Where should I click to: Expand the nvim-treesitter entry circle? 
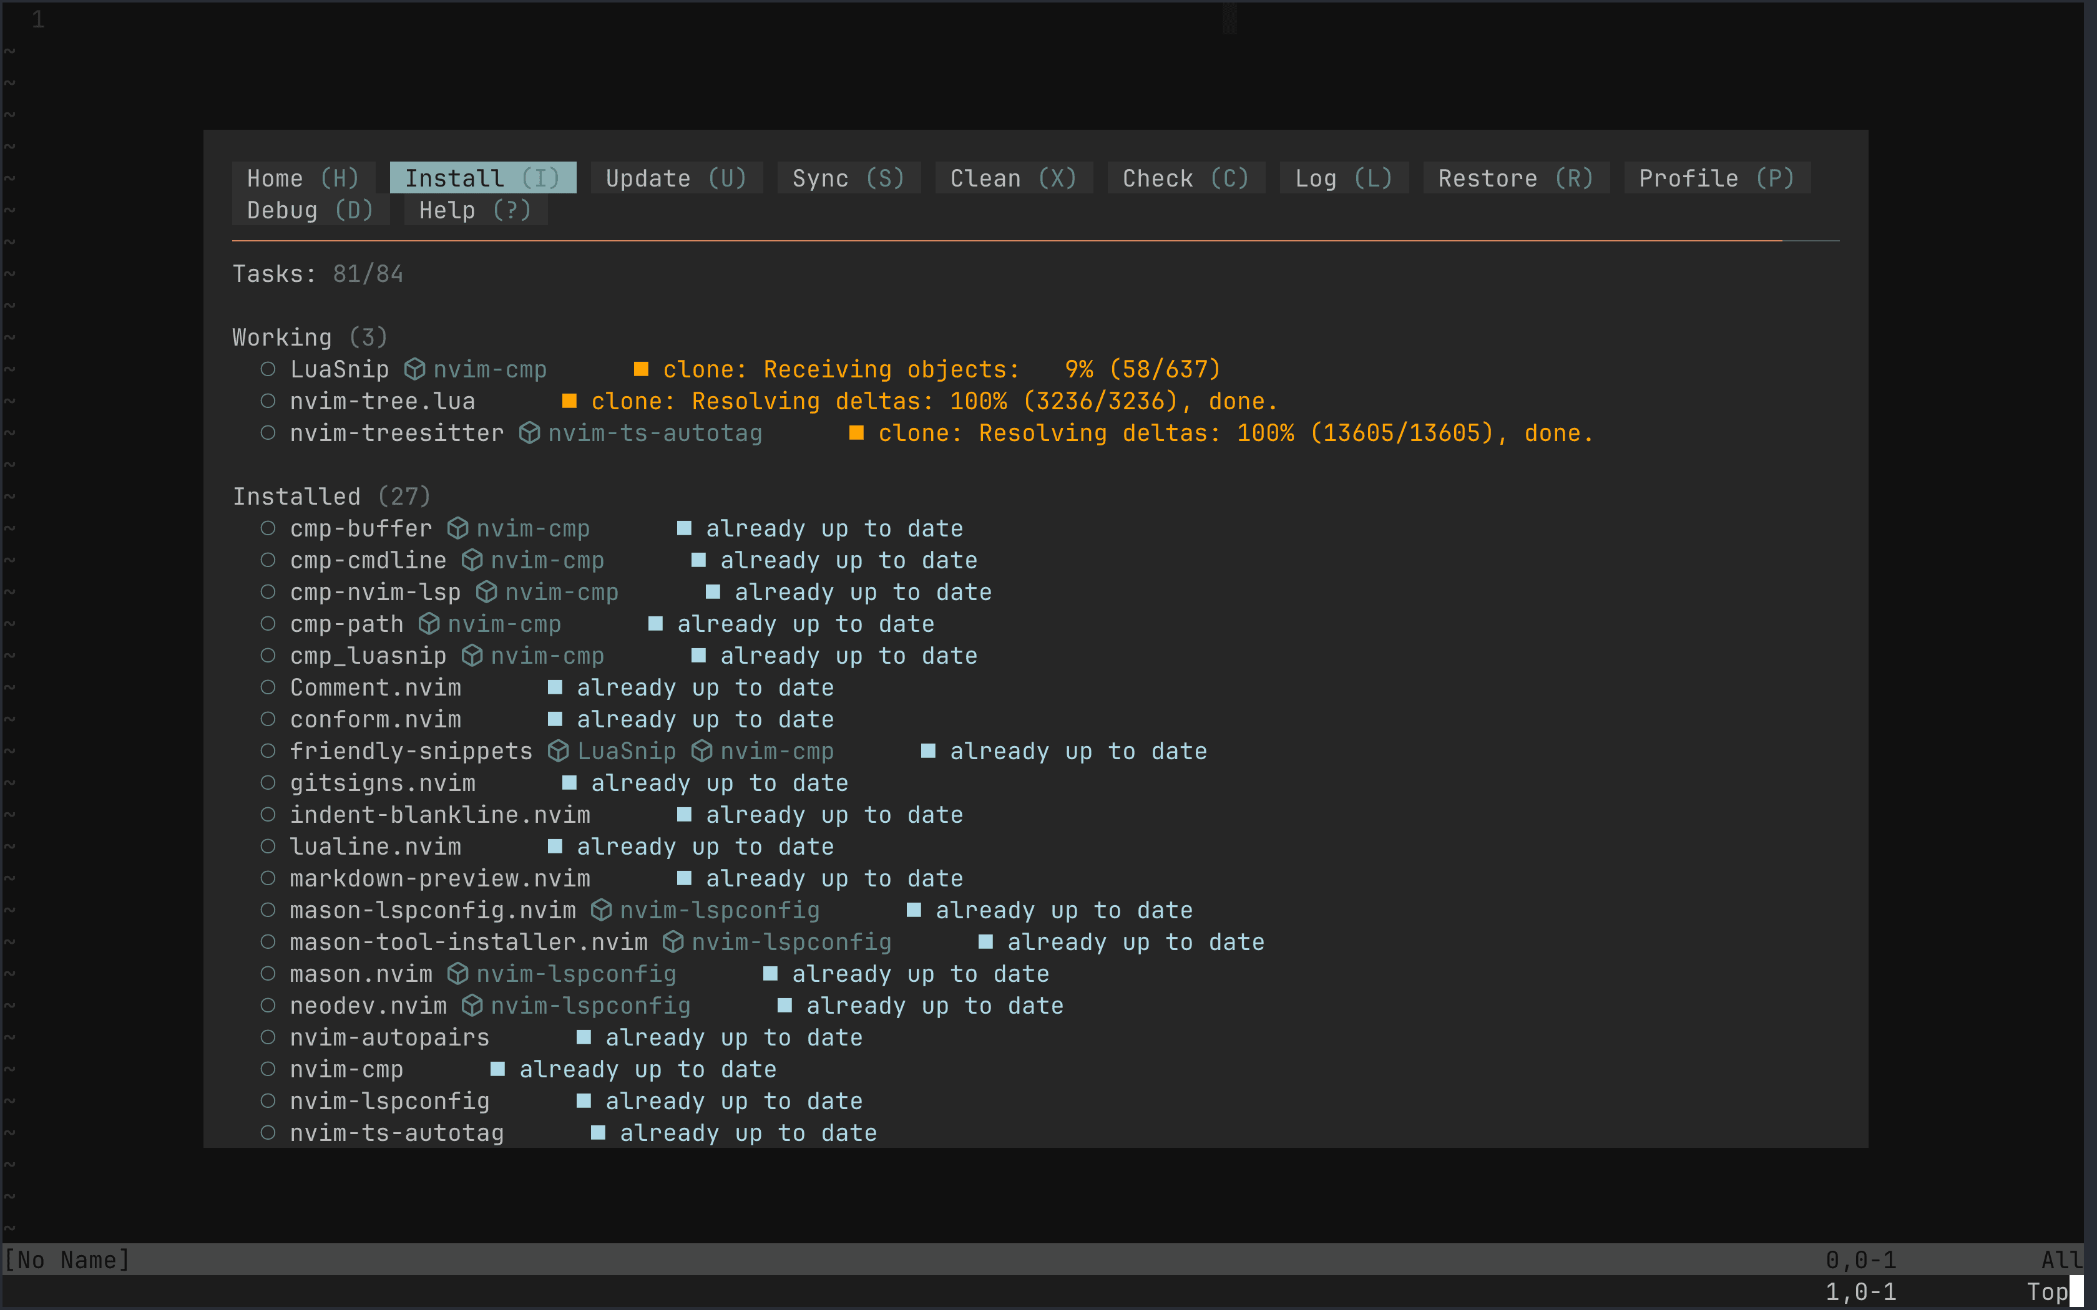[x=268, y=433]
